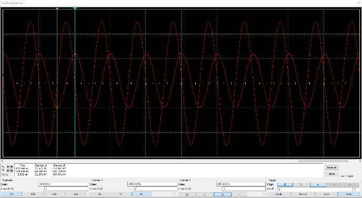The height and width of the screenshot is (198, 362).
Task: Select the Single trigger mode
Action: pyautogui.click(x=279, y=194)
